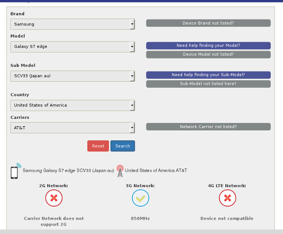Choose a different Country from dropdown
This screenshot has height=234, width=283.
click(72, 105)
